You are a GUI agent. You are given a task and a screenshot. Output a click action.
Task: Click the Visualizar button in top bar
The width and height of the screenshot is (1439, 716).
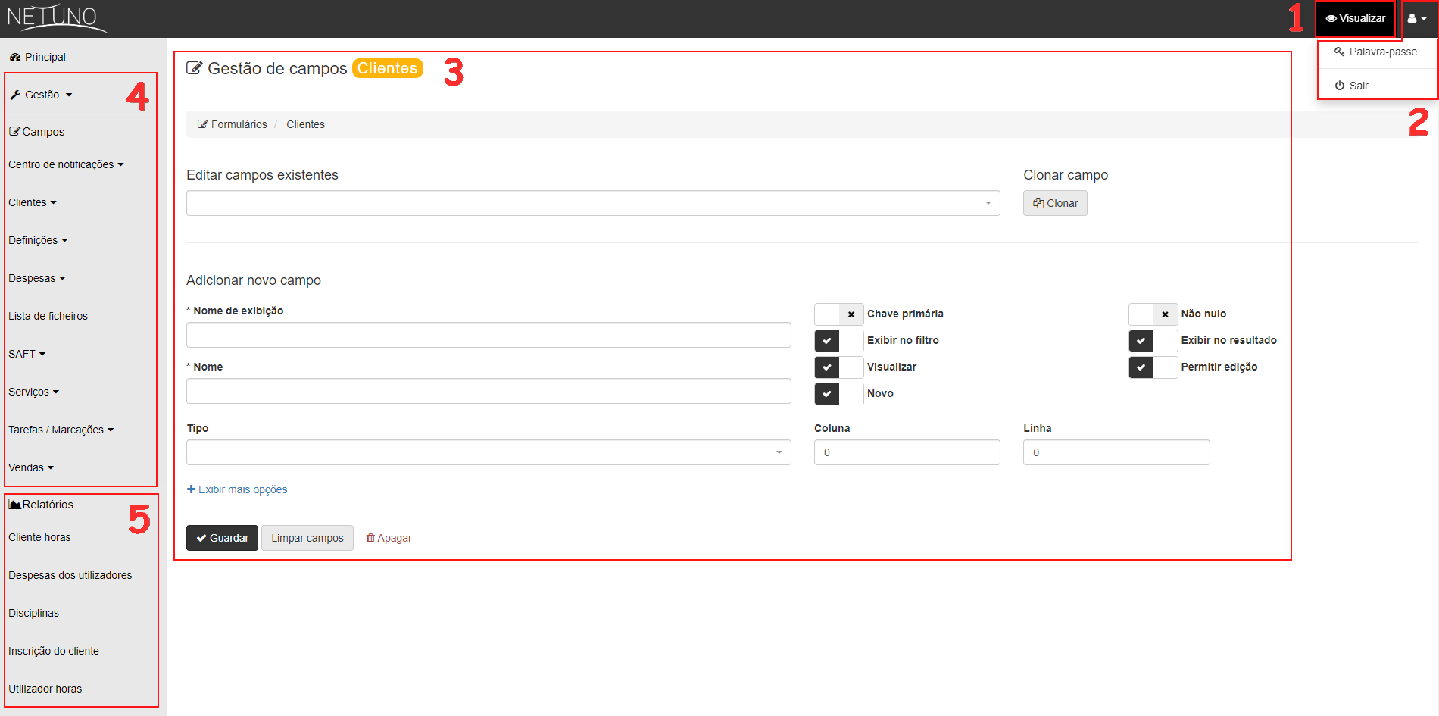1355,19
